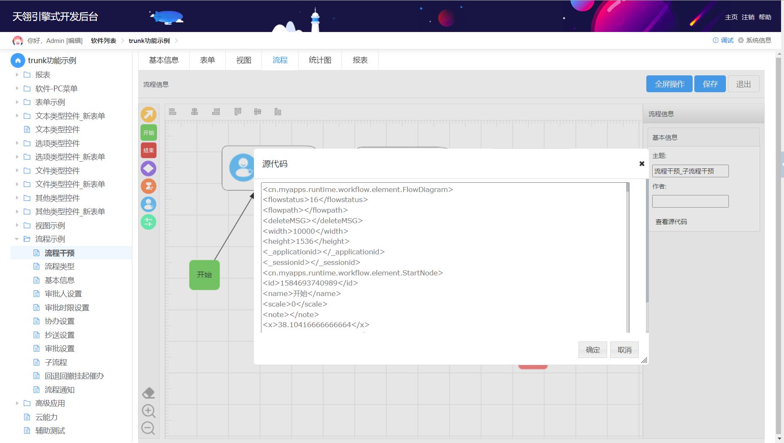Image resolution: width=784 pixels, height=443 pixels.
Task: Collapse the 流程示例 folder
Action: click(17, 239)
